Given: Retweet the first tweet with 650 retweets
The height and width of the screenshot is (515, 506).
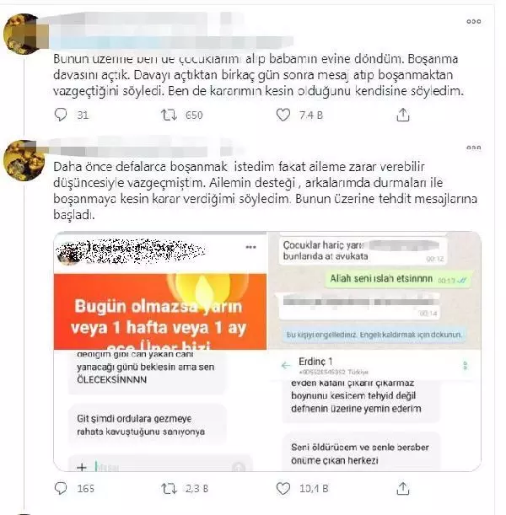Looking at the screenshot, I should coord(169,115).
